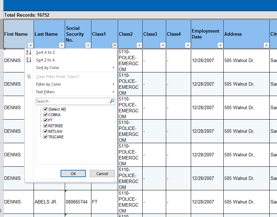Choose Sort Z to A menu item

click(x=71, y=60)
